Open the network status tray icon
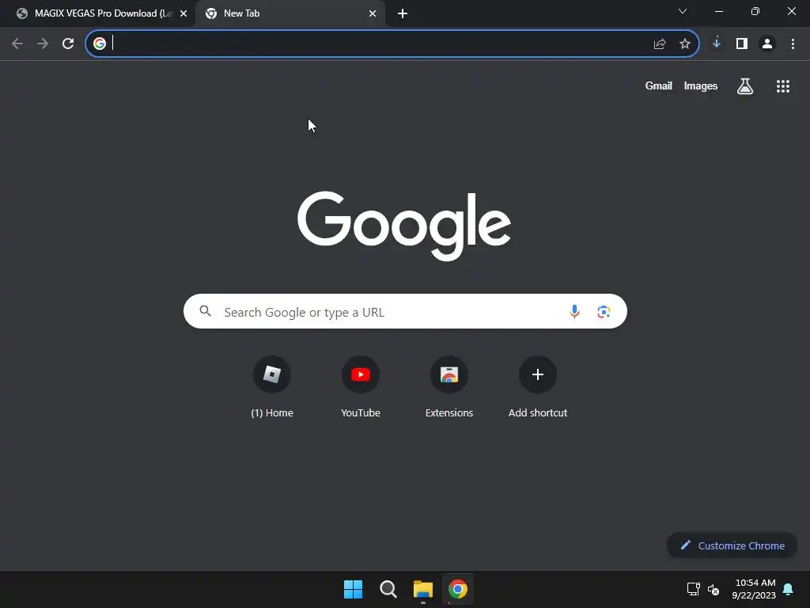Viewport: 810px width, 608px height. [x=693, y=589]
